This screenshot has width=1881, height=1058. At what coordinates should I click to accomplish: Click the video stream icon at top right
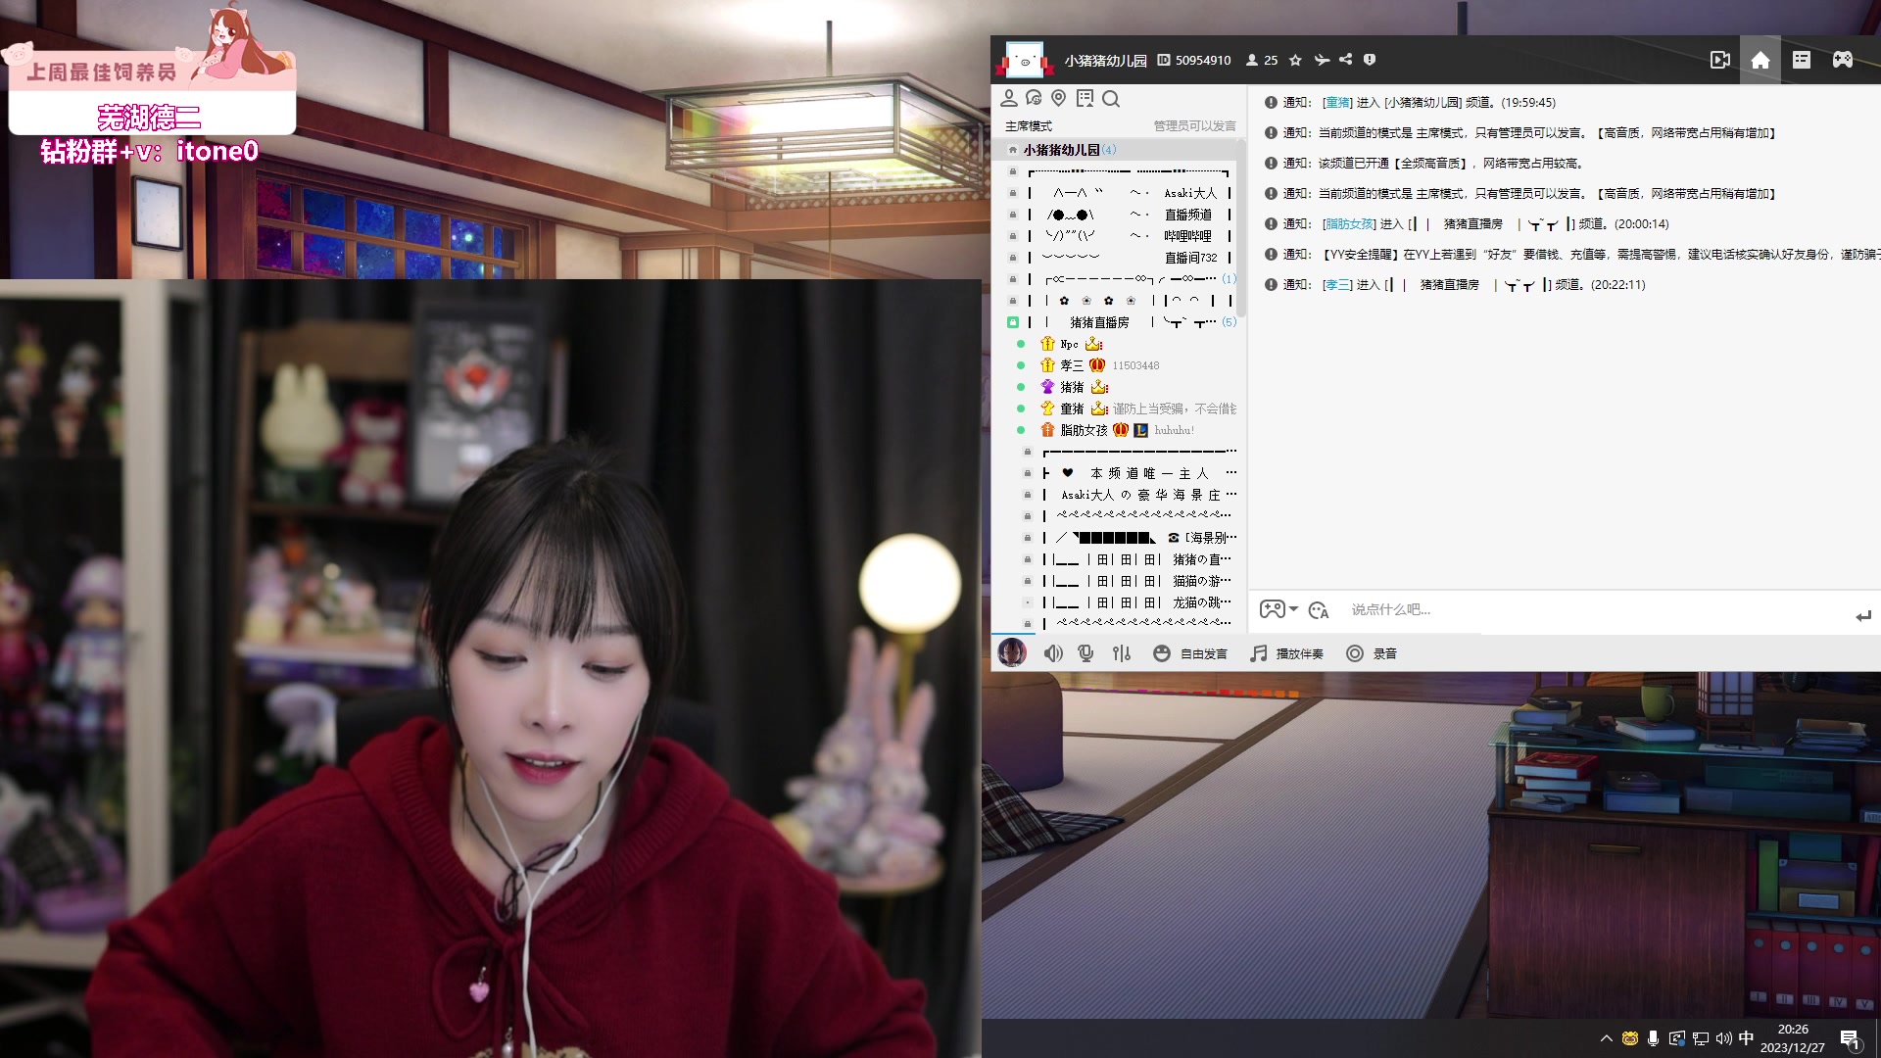pyautogui.click(x=1721, y=60)
